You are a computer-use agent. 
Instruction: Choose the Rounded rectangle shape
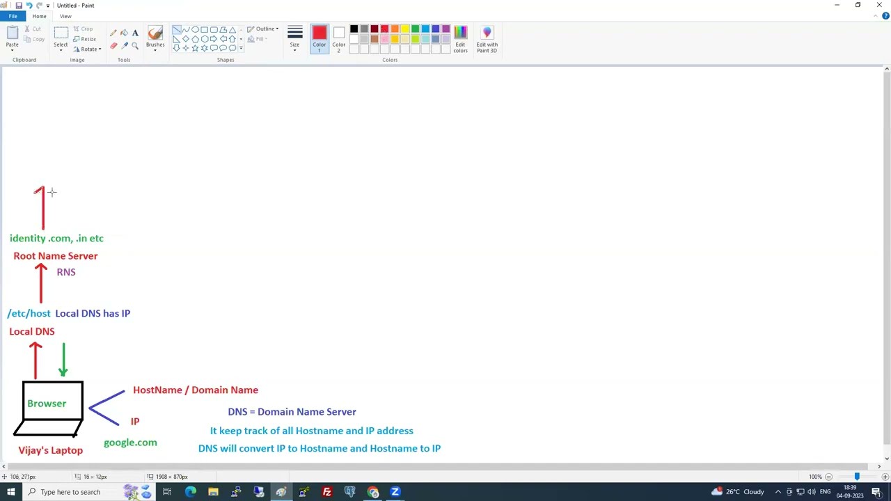(214, 30)
